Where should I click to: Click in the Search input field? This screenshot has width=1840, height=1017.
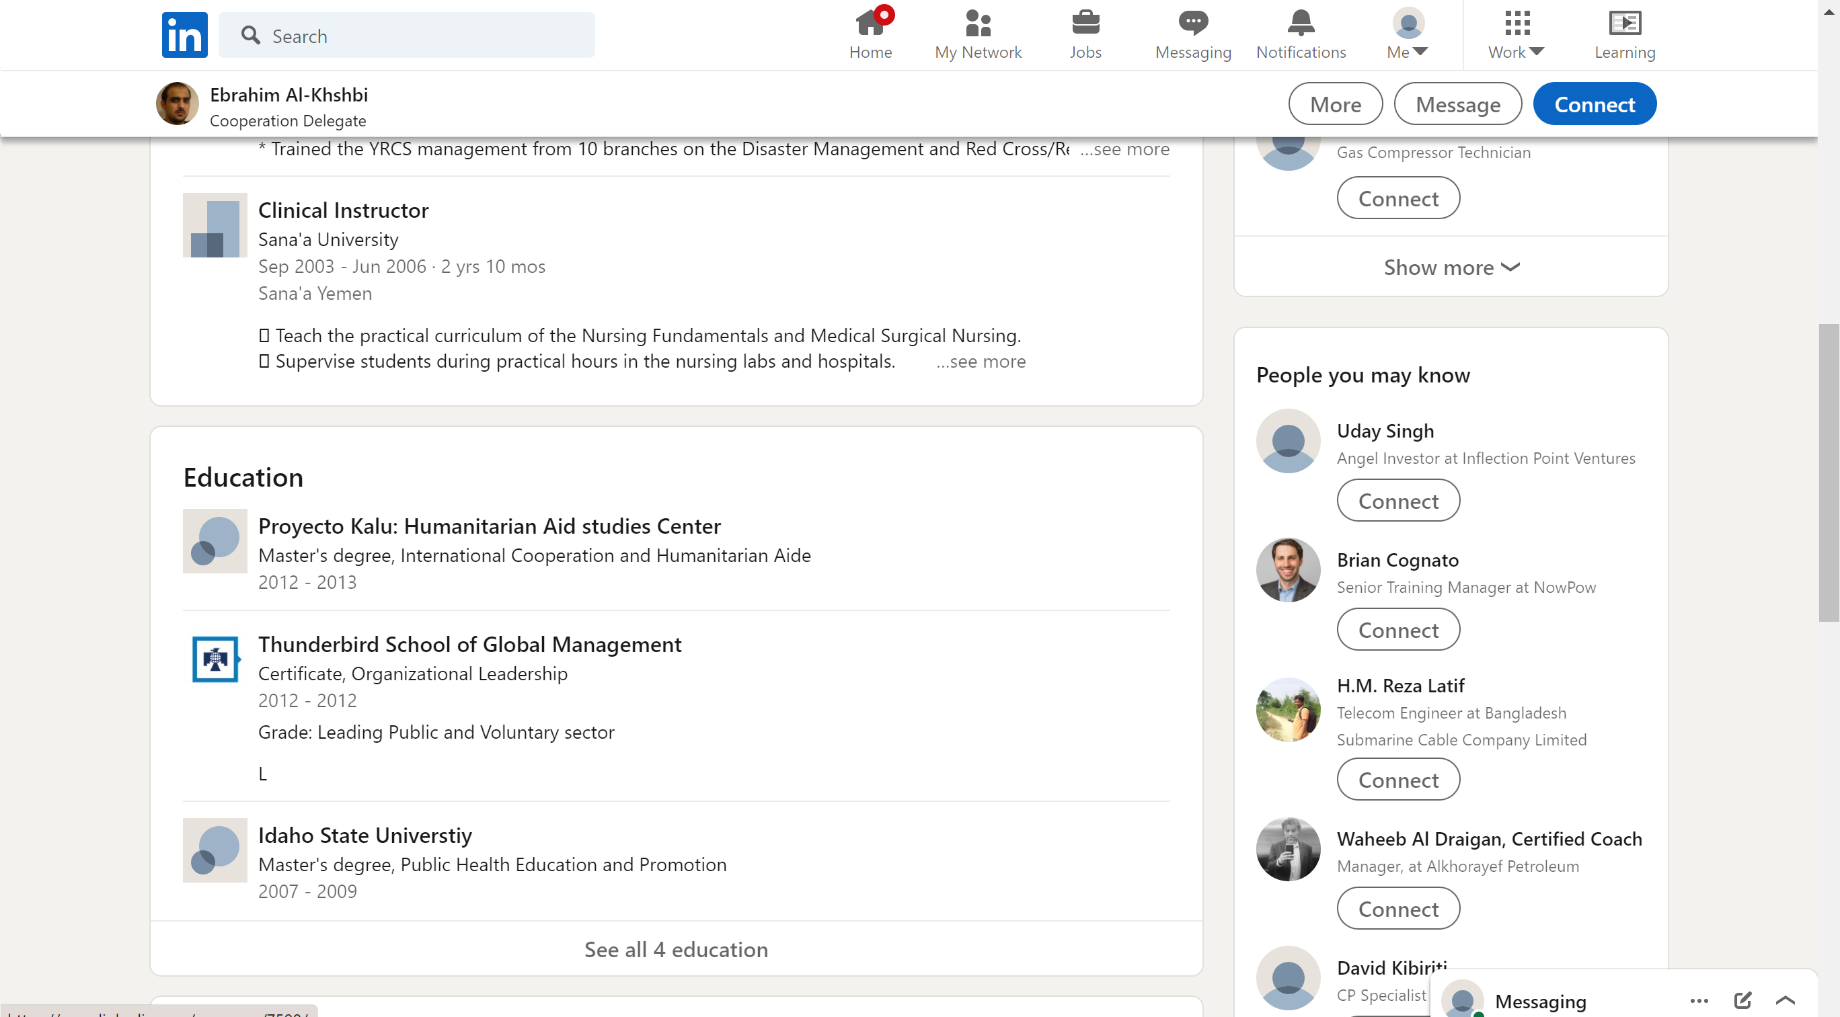(422, 36)
